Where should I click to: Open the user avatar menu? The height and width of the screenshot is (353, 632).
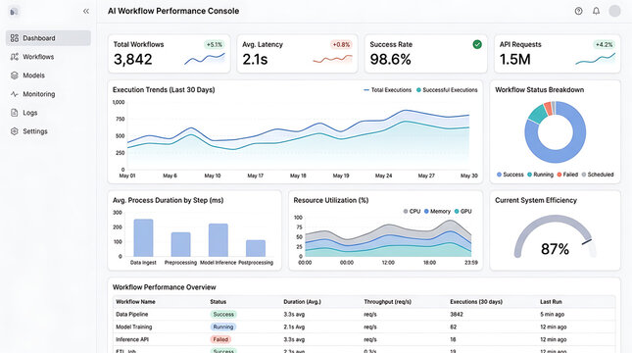coord(614,12)
